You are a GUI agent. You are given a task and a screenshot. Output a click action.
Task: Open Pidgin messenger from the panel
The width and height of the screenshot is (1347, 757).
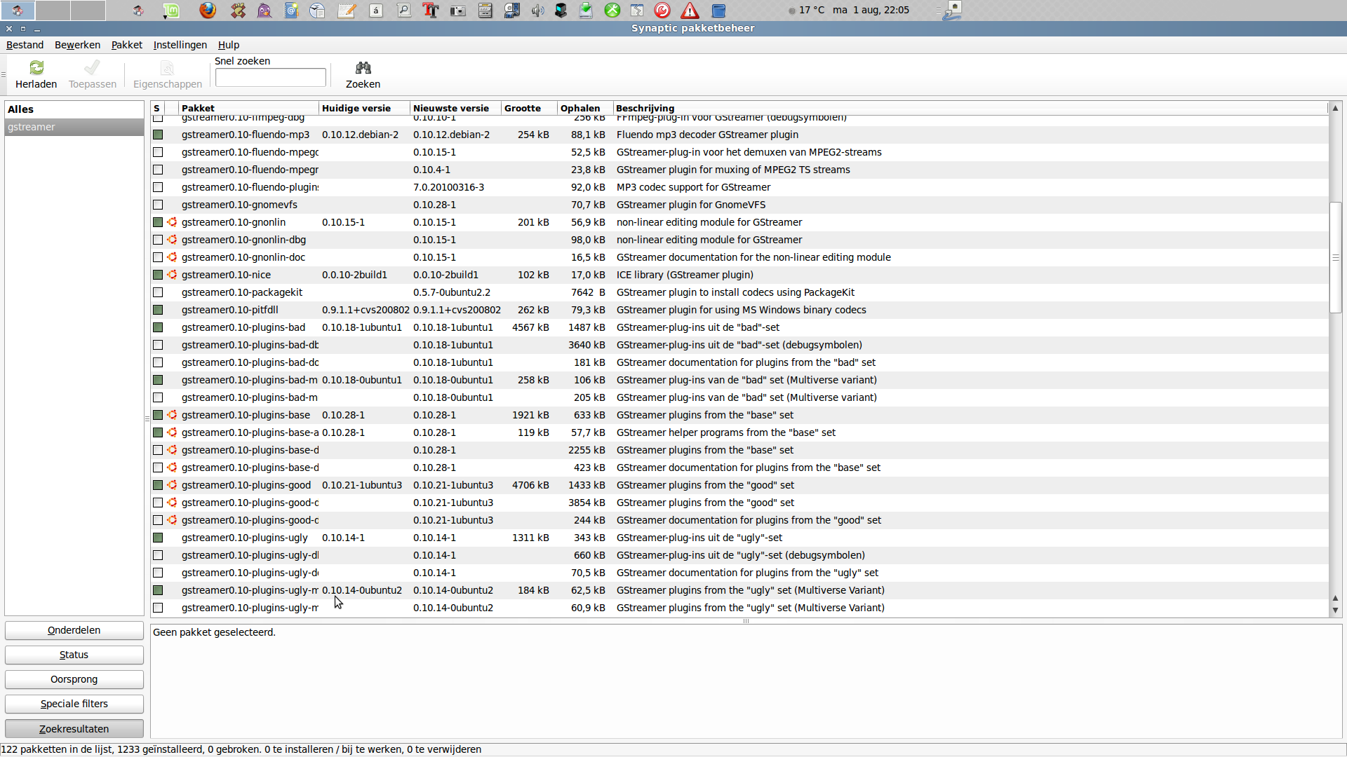264,11
